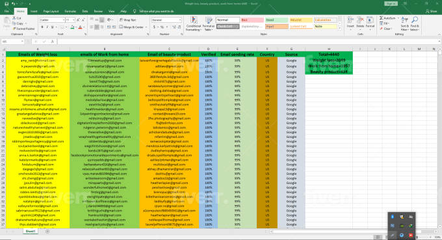Toggle Italic formatting
Image resolution: width=442 pixels, height=240 pixels.
[x=47, y=27]
